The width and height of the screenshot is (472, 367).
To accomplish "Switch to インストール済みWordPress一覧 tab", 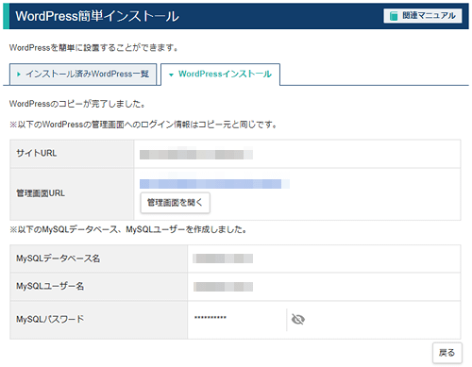I will coord(83,75).
